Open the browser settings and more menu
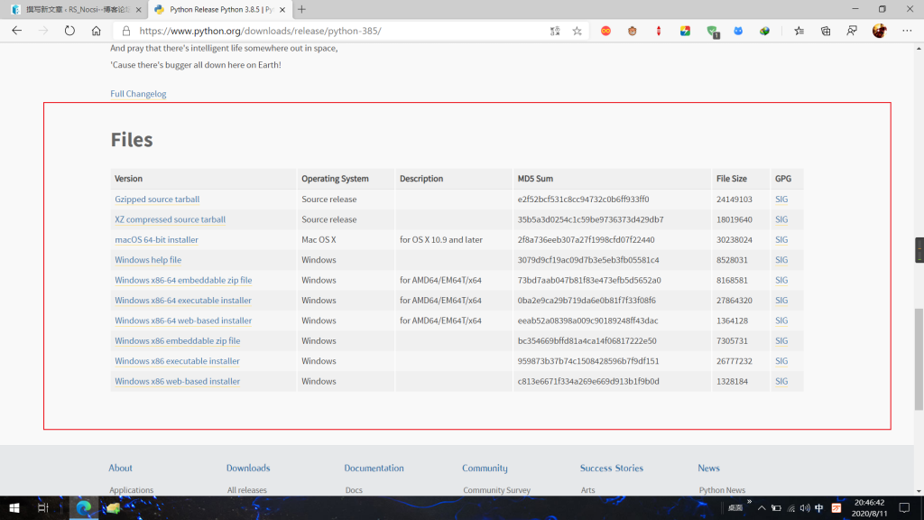Viewport: 924px width, 520px height. 907,31
